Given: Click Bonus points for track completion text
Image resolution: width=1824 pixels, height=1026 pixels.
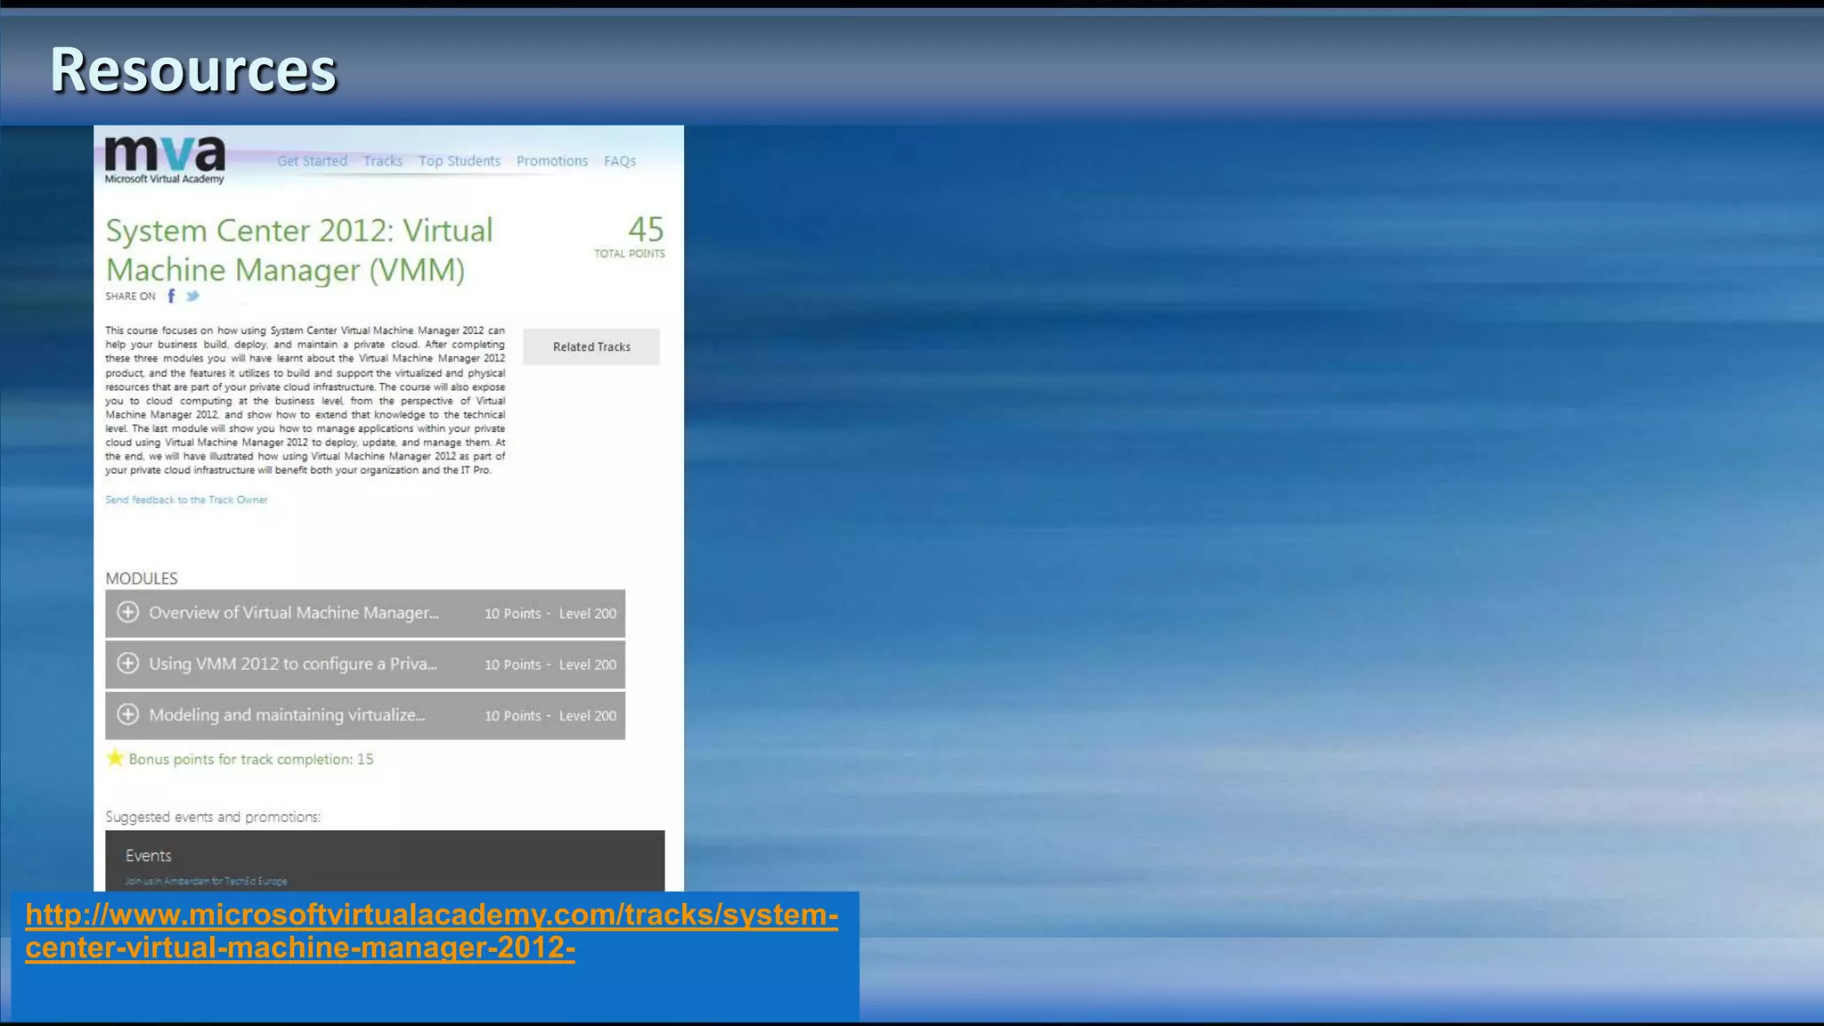Looking at the screenshot, I should 251,759.
